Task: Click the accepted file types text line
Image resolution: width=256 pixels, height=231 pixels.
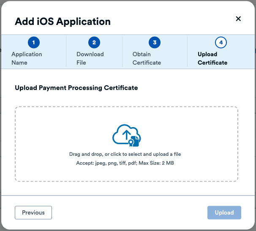Action: click(x=125, y=162)
